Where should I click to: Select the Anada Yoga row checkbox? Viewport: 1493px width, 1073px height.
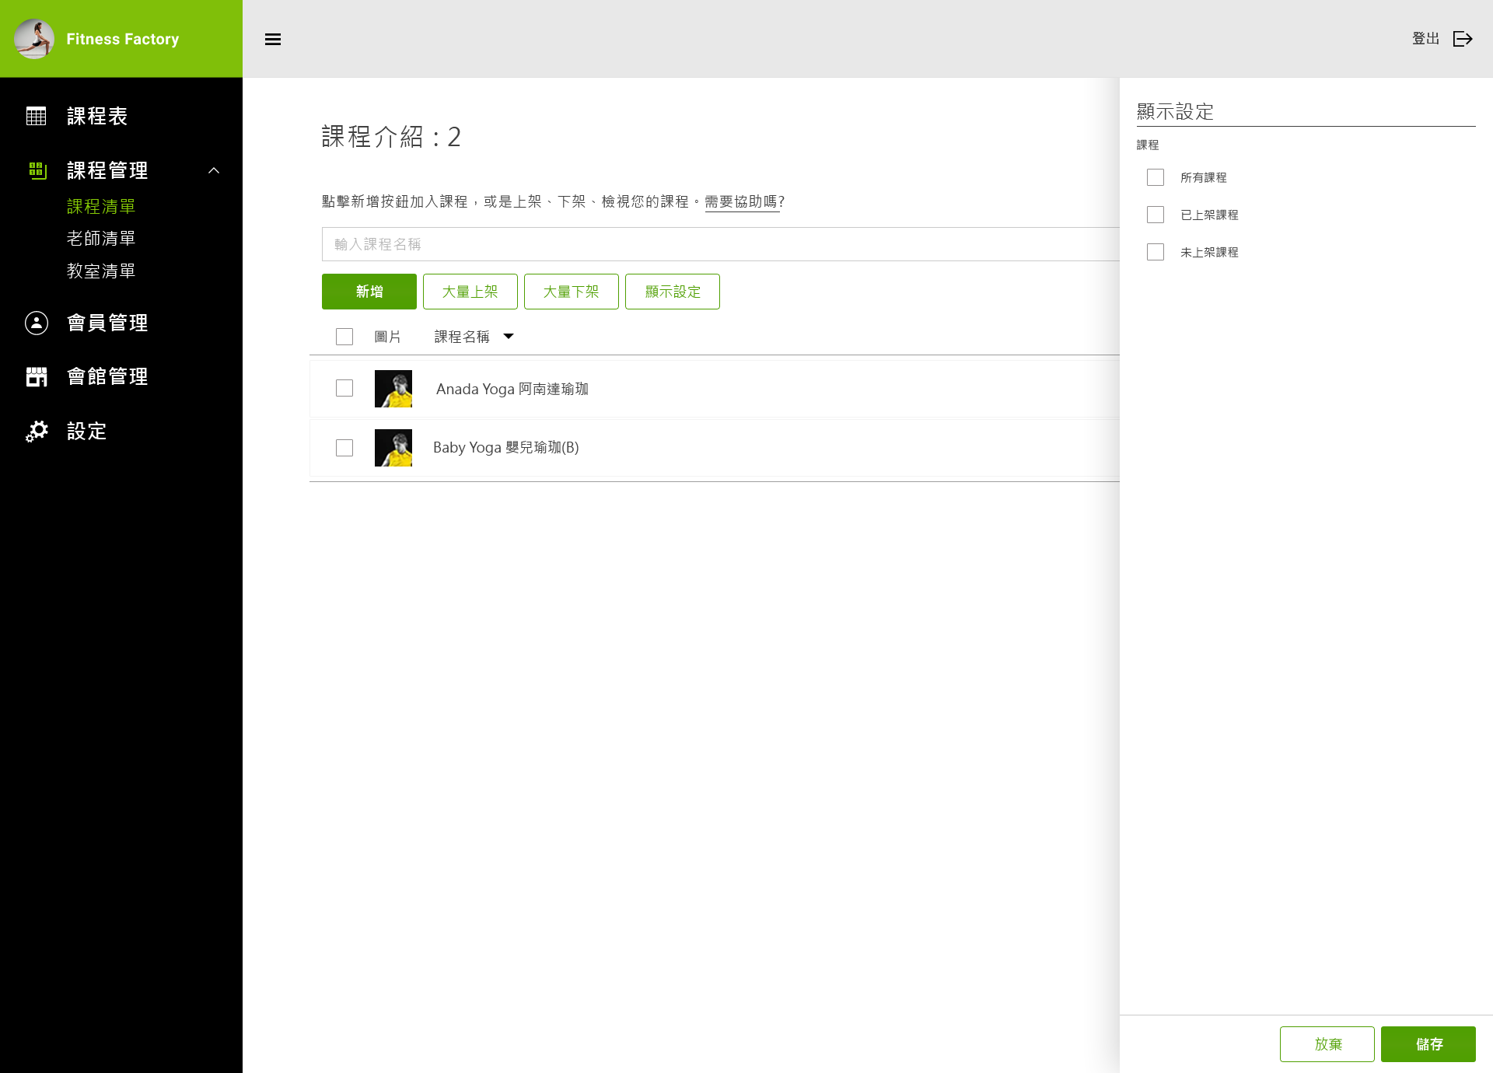(x=344, y=388)
